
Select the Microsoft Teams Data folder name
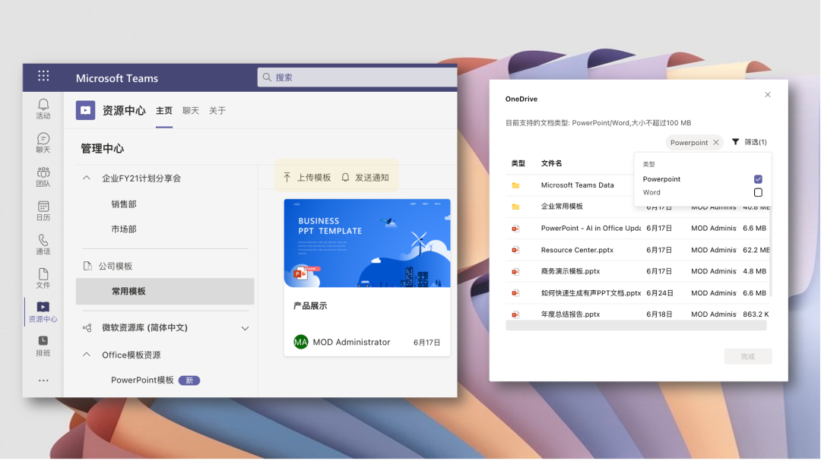pos(577,185)
